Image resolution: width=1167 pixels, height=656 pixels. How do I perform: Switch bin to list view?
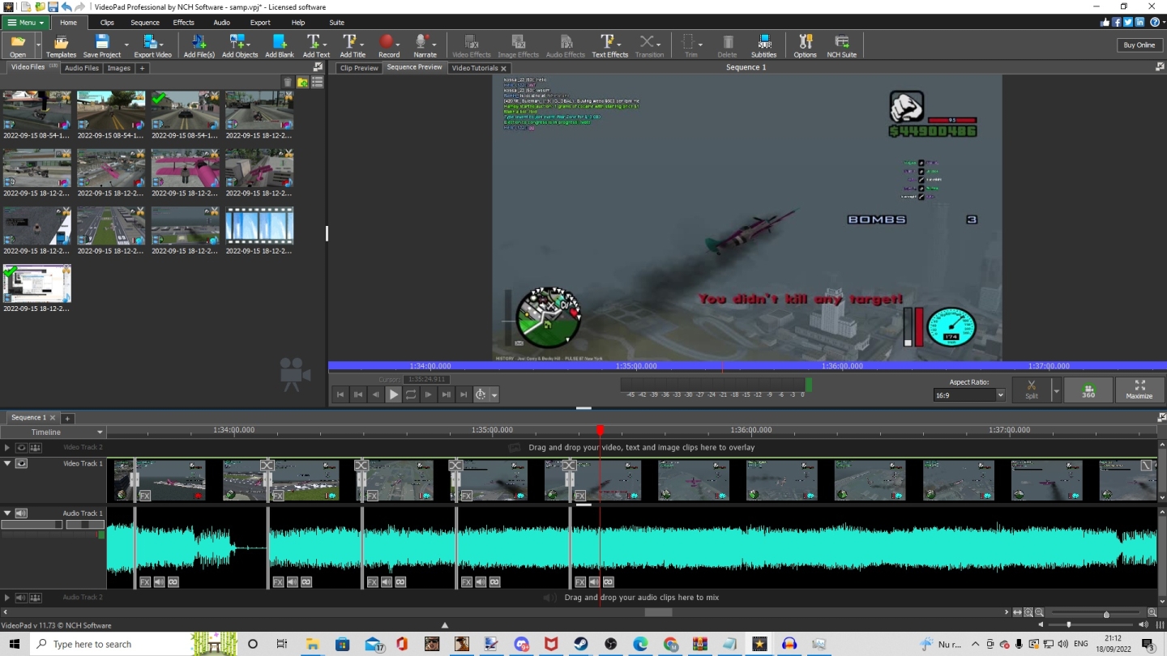317,82
